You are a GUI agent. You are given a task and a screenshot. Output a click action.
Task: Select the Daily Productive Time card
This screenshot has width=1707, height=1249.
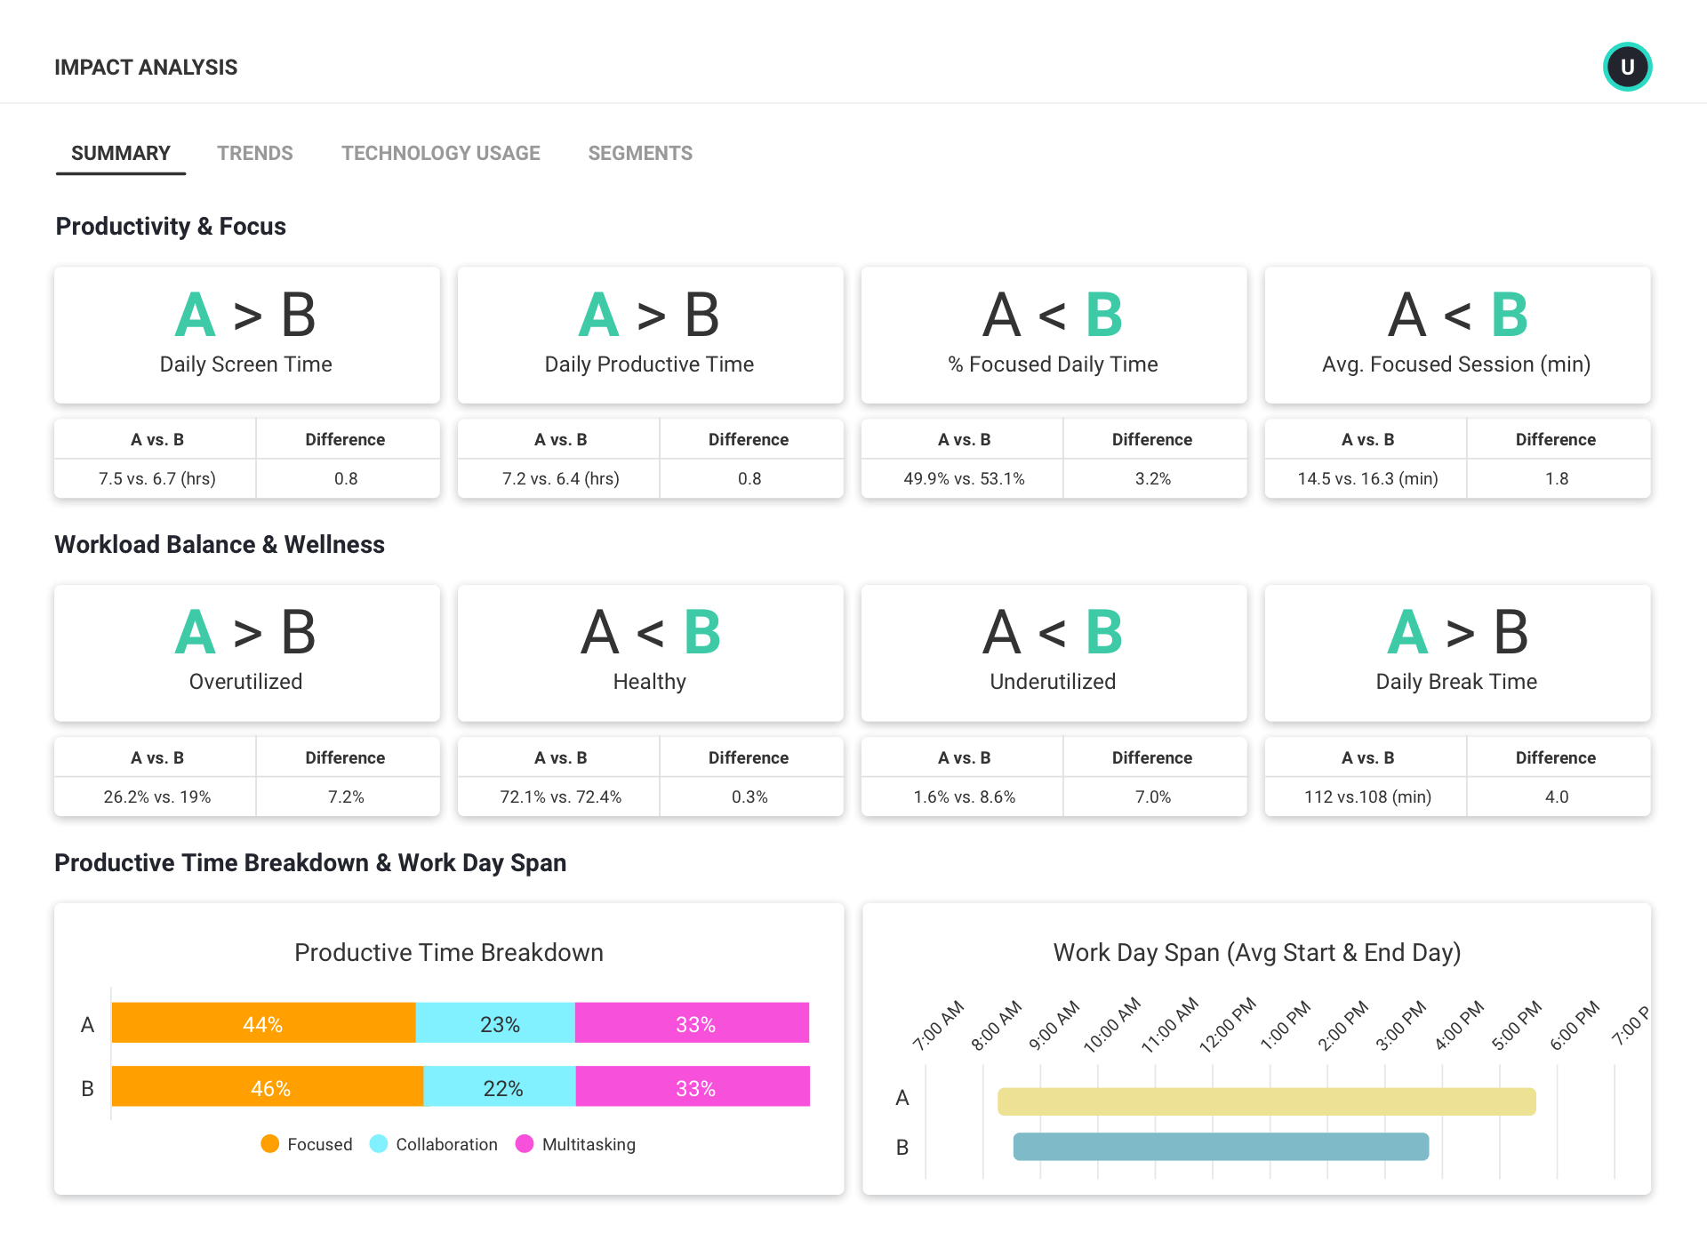(x=650, y=335)
